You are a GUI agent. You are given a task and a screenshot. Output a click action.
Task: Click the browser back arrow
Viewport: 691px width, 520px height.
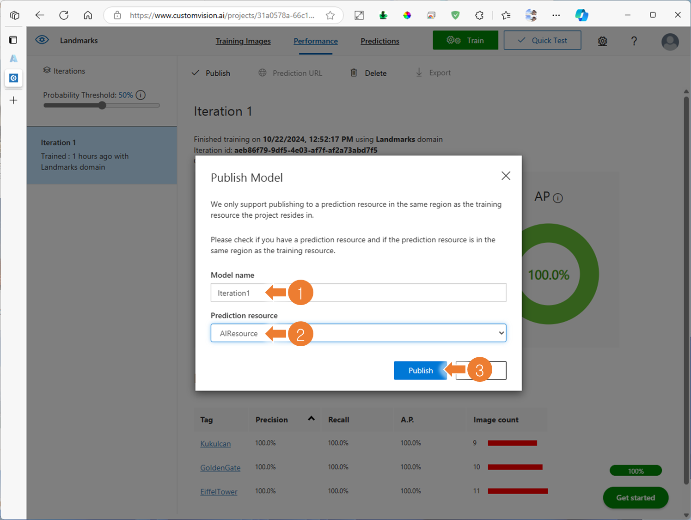point(40,15)
